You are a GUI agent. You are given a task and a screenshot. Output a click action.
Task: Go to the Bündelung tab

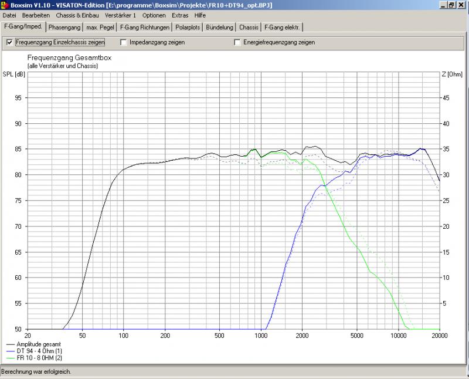pyautogui.click(x=220, y=27)
